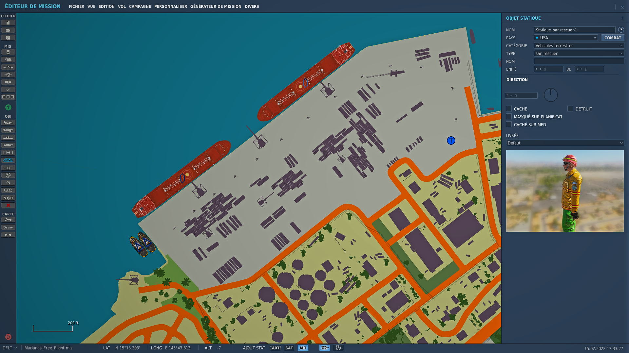Viewport: 629px width, 353px height.
Task: Select the linked squares template tool
Action: tap(8, 153)
